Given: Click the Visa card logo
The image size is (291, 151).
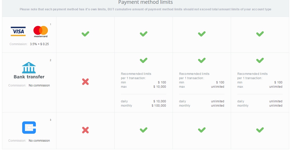Looking at the screenshot, I should 18,32.
